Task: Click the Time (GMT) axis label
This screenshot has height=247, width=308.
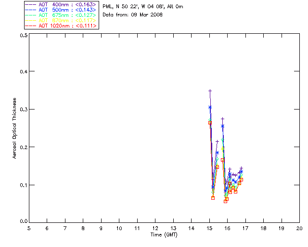Action: click(x=164, y=235)
